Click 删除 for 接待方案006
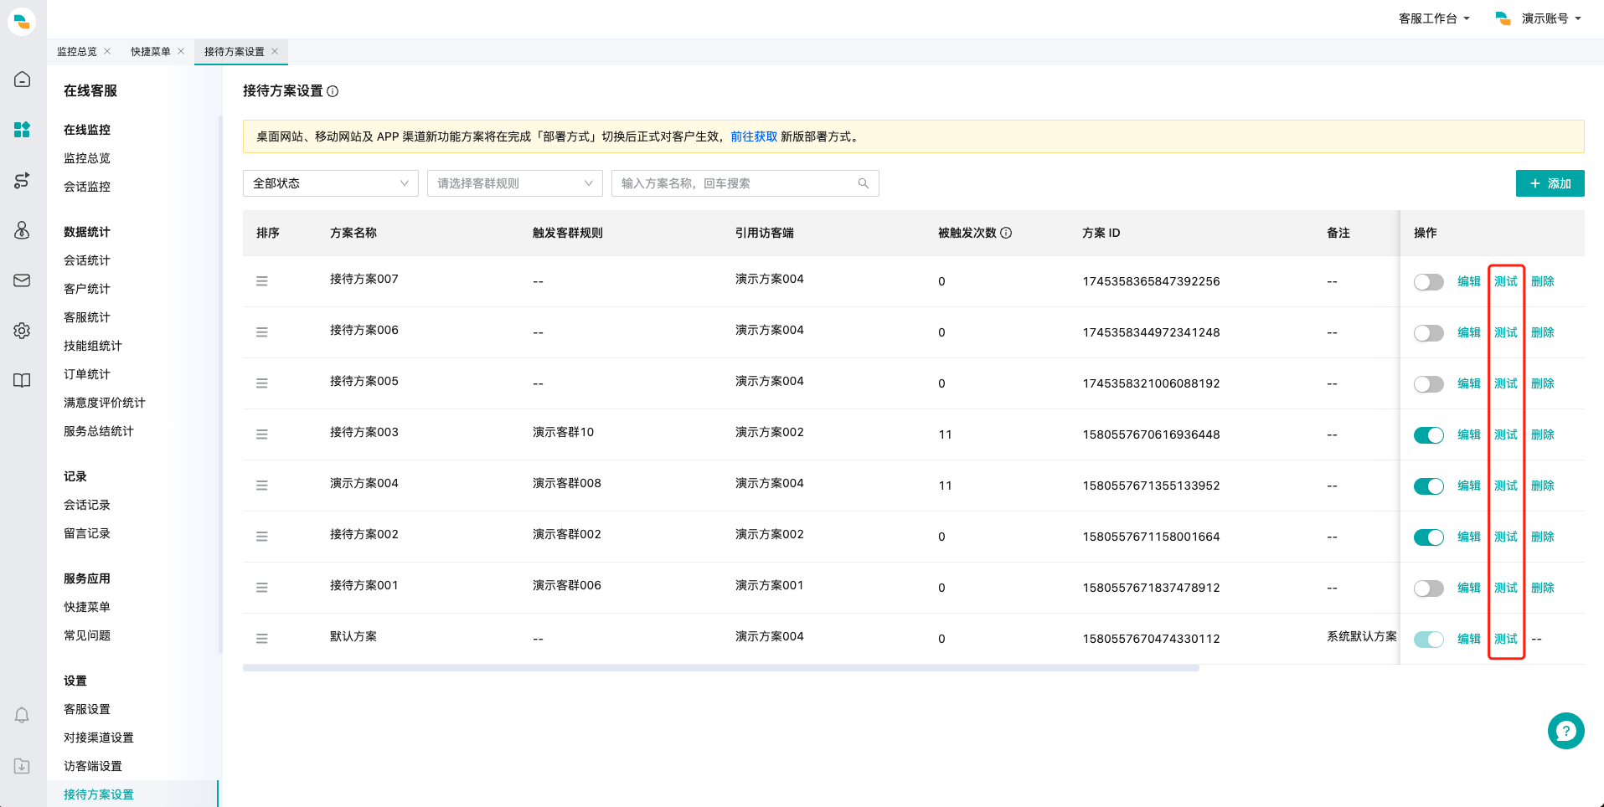 [x=1543, y=332]
